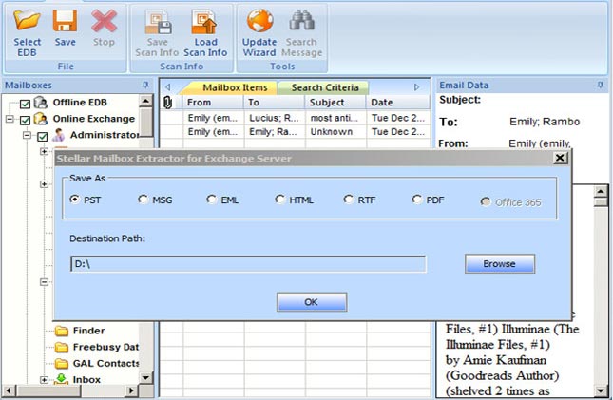The height and width of the screenshot is (400, 613).
Task: Select the Freebusy Data label
Action: pyautogui.click(x=105, y=347)
